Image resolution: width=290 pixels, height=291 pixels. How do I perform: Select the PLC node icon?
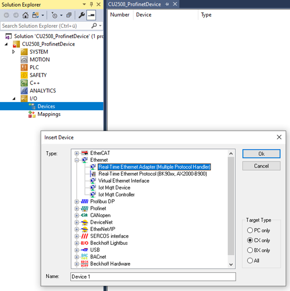24,67
